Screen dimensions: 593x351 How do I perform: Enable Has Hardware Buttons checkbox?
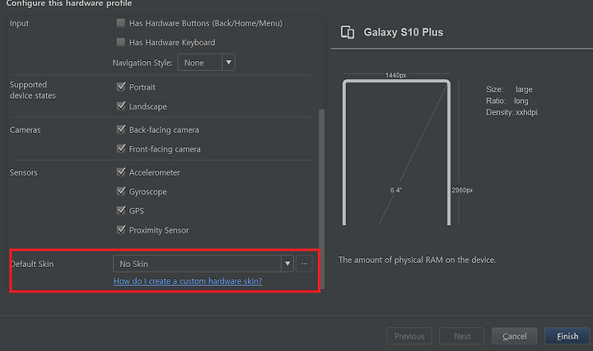click(x=121, y=23)
